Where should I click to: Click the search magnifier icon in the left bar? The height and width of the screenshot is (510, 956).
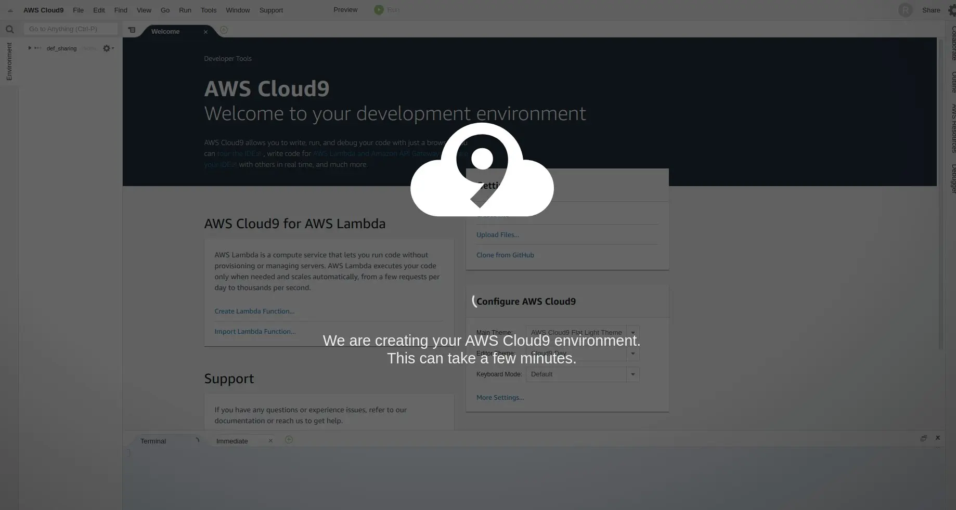[9, 29]
